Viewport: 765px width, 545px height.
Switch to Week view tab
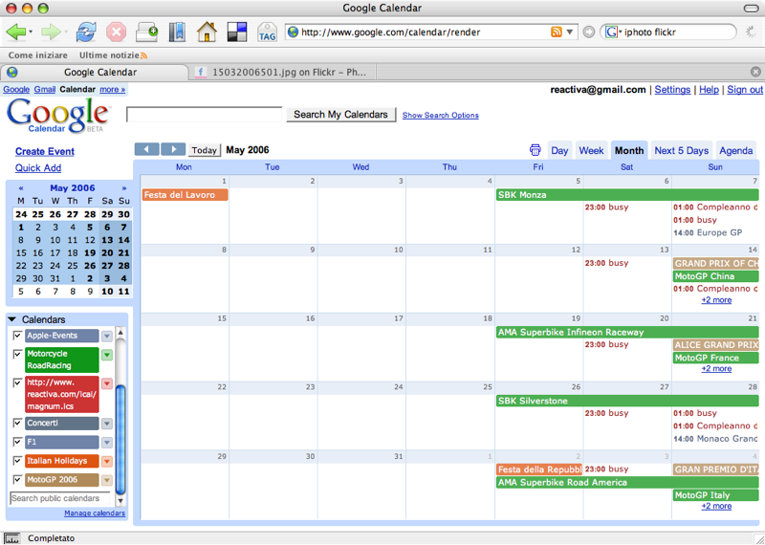click(x=591, y=150)
